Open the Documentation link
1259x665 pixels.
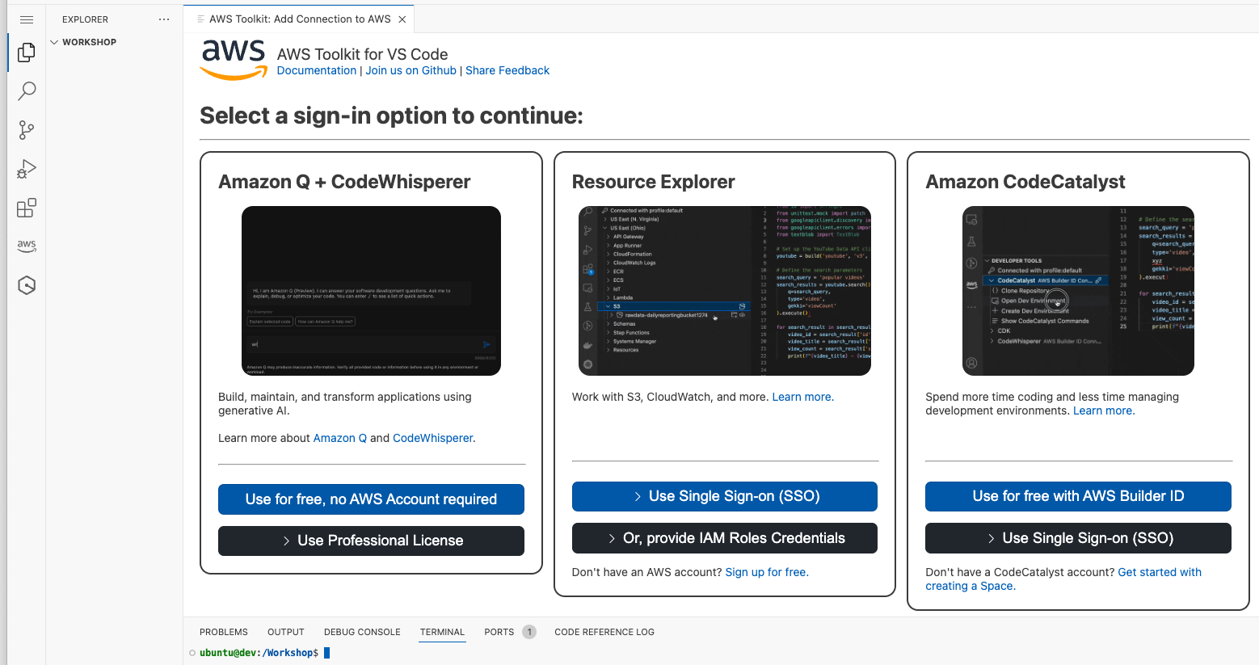tap(316, 70)
